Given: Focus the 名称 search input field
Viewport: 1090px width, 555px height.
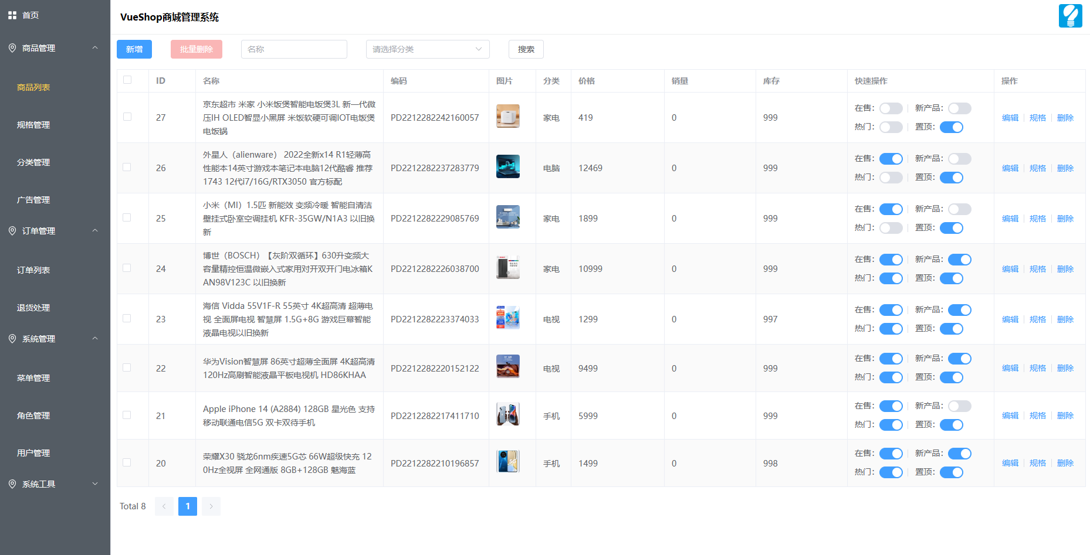Looking at the screenshot, I should pos(294,49).
